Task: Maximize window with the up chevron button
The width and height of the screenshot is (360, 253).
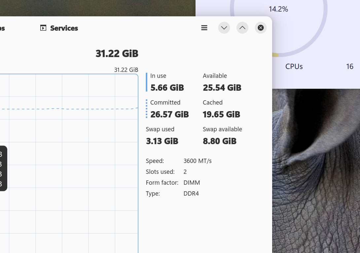Action: coord(242,28)
